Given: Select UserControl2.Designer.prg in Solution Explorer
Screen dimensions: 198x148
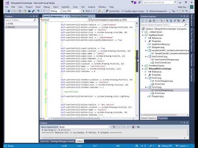Looking at the screenshot, I should point(167,60).
